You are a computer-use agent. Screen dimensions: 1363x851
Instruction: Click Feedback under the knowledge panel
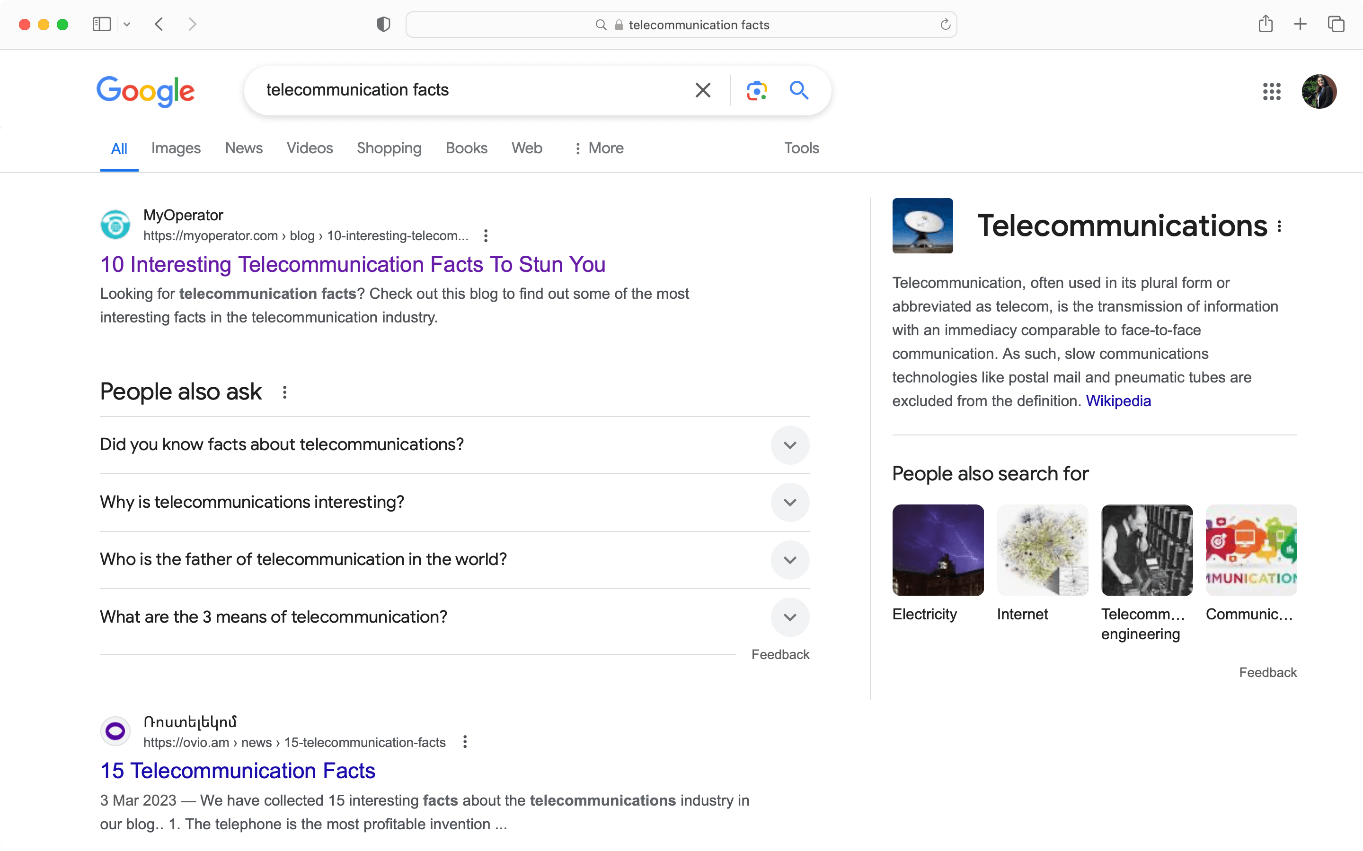(x=1267, y=673)
